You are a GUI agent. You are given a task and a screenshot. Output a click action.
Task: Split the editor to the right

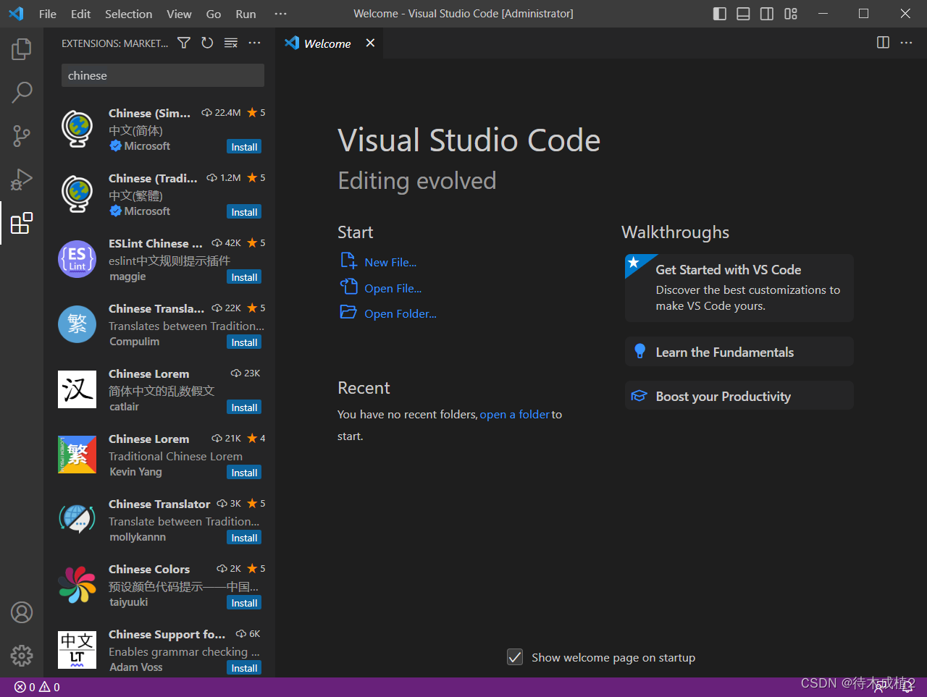pos(883,43)
